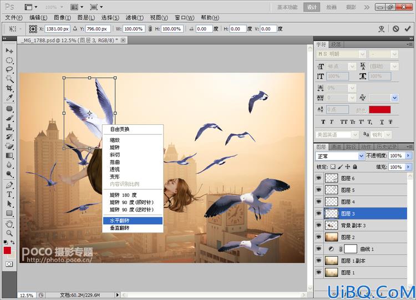This screenshot has height=300, width=416.
Task: Open the 图像(I) menu
Action: 62,18
